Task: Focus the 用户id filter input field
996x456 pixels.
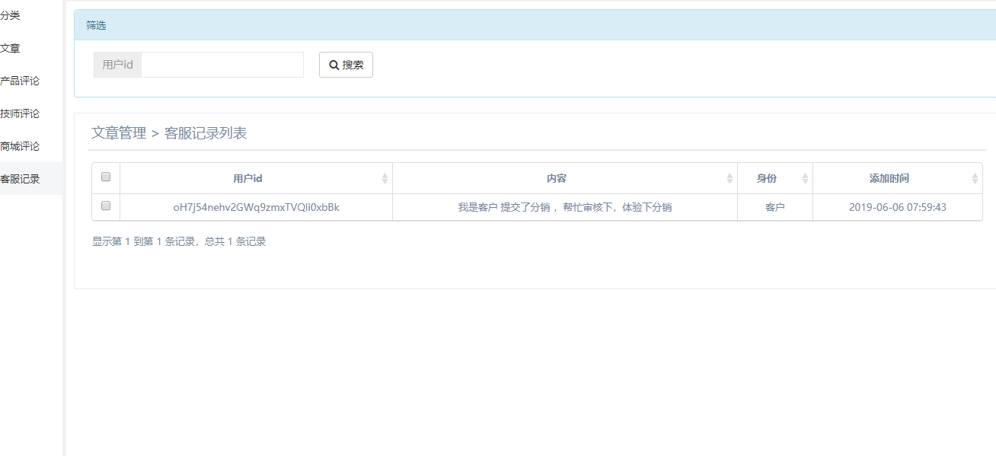Action: click(x=222, y=65)
